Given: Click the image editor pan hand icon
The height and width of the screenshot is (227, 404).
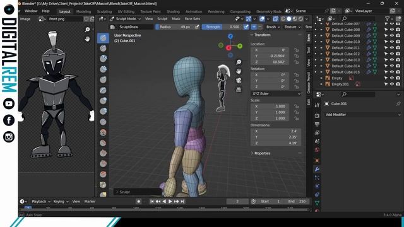Looking at the screenshot, I should tap(87, 39).
